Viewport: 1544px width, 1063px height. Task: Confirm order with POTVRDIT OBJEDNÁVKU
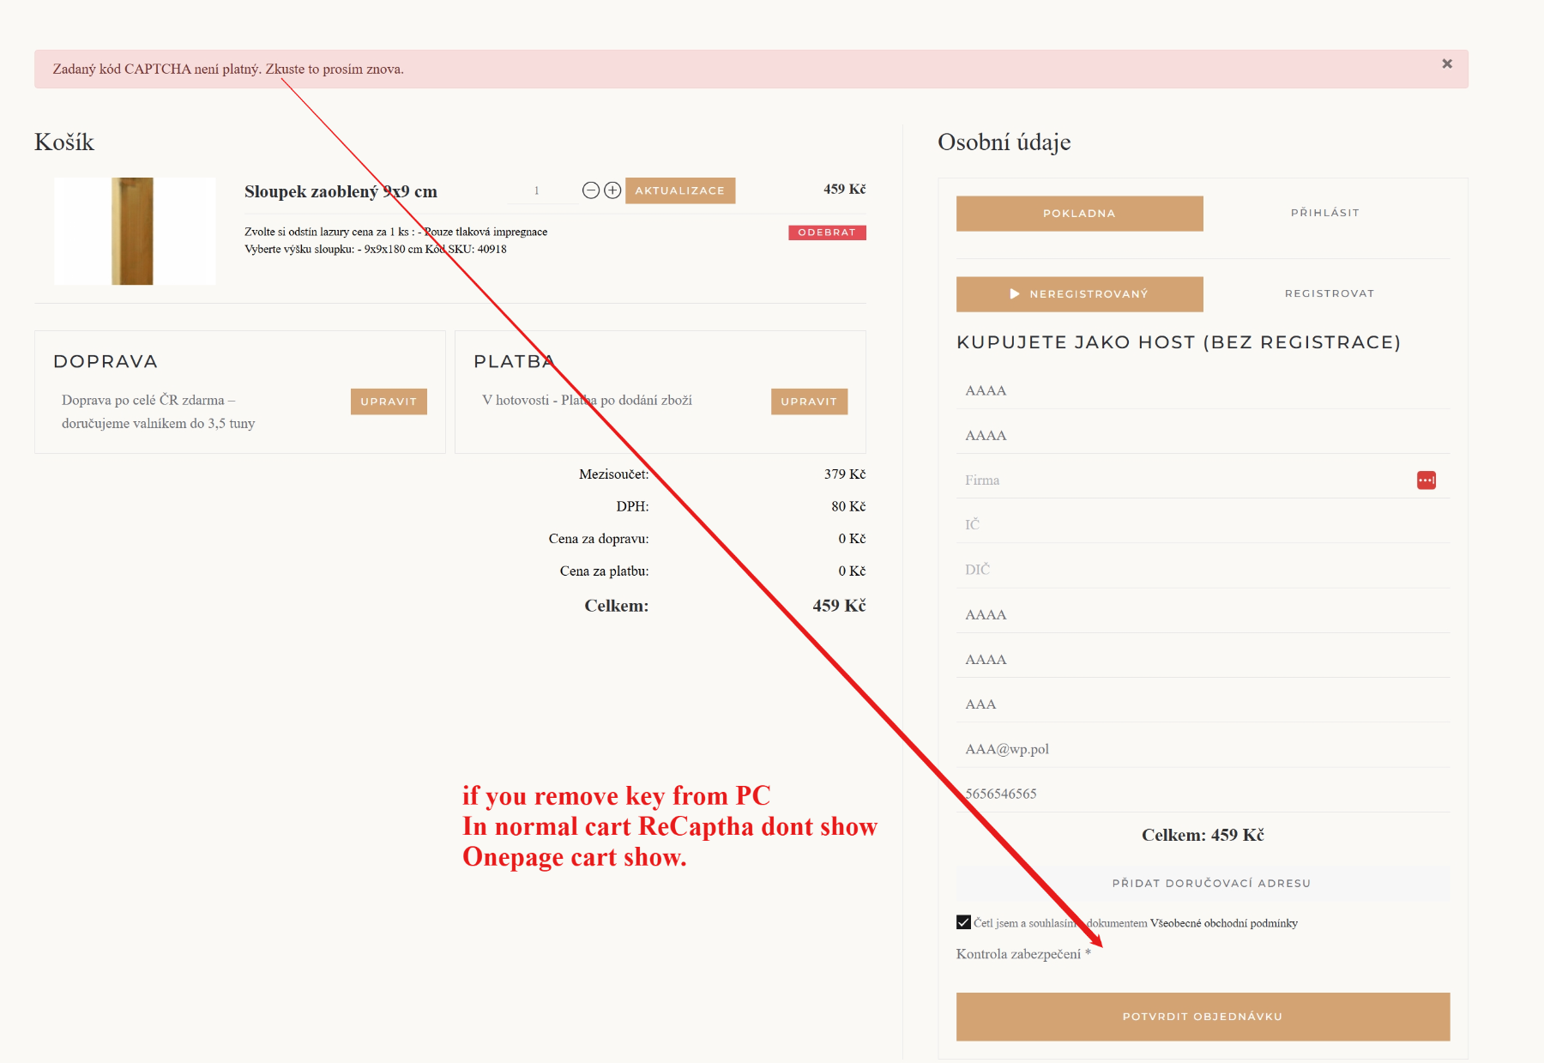[1202, 1017]
